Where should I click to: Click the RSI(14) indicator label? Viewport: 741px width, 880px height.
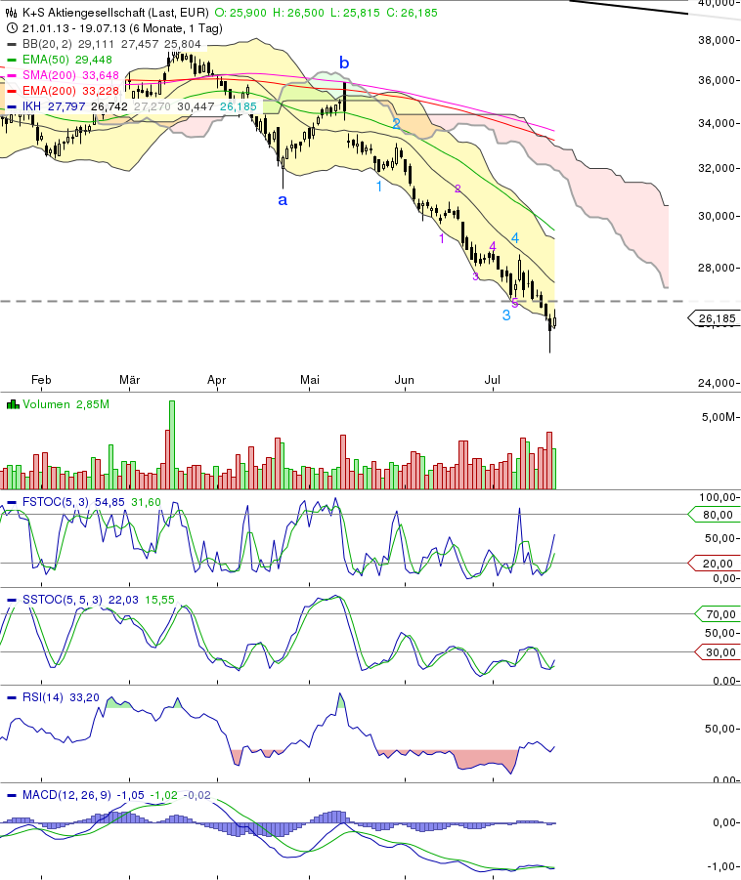pyautogui.click(x=43, y=697)
